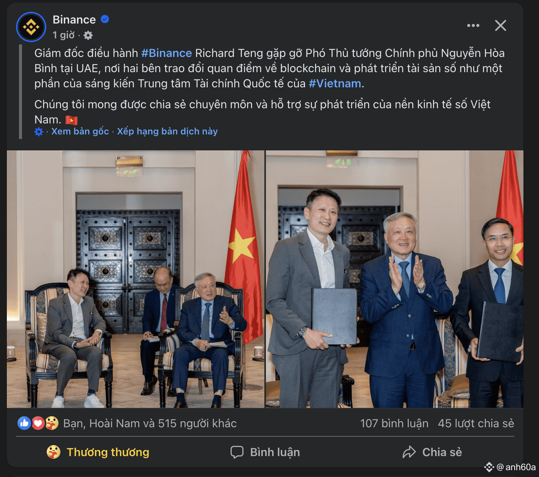Screen dimensions: 539x477
Task: Click the translation settings gear icon
Action: pyautogui.click(x=39, y=132)
